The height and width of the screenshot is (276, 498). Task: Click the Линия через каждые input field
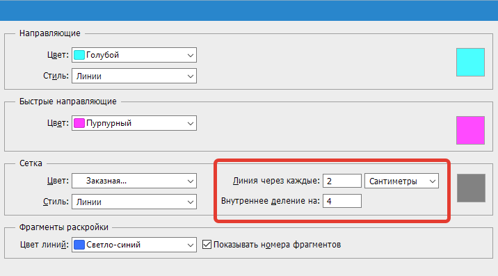pos(342,181)
